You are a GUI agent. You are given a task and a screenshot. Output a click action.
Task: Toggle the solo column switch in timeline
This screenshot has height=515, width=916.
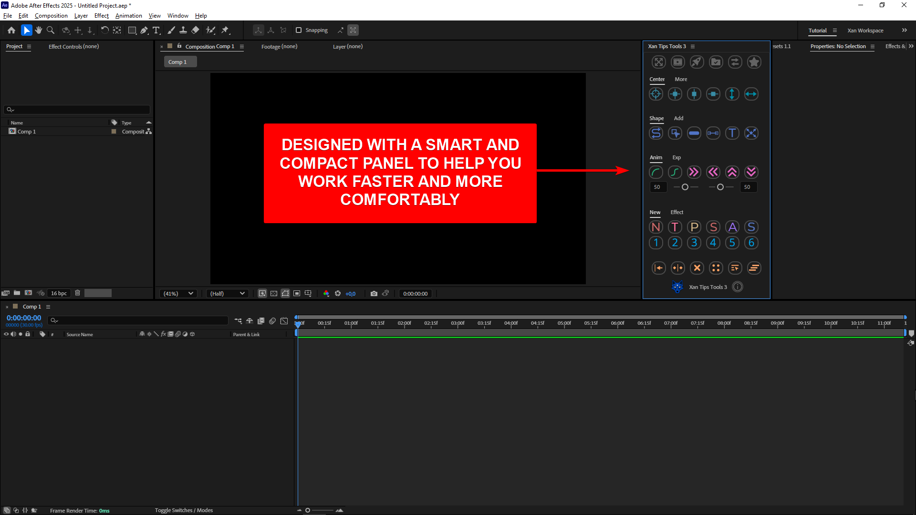pyautogui.click(x=21, y=334)
